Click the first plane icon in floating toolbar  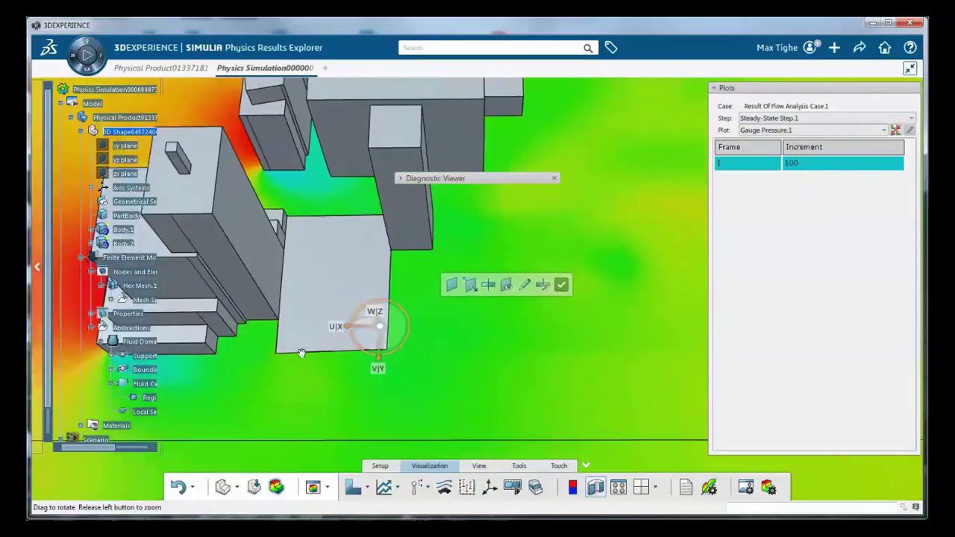[452, 284]
